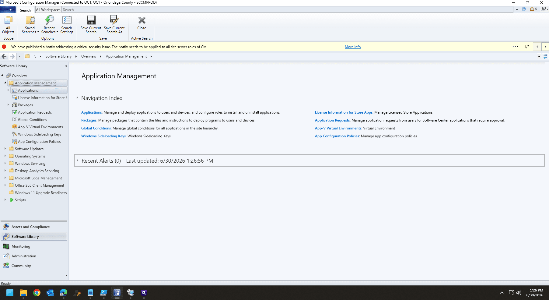549x300 pixels.
Task: Select App-V Virtual Environments node
Action: [37, 127]
